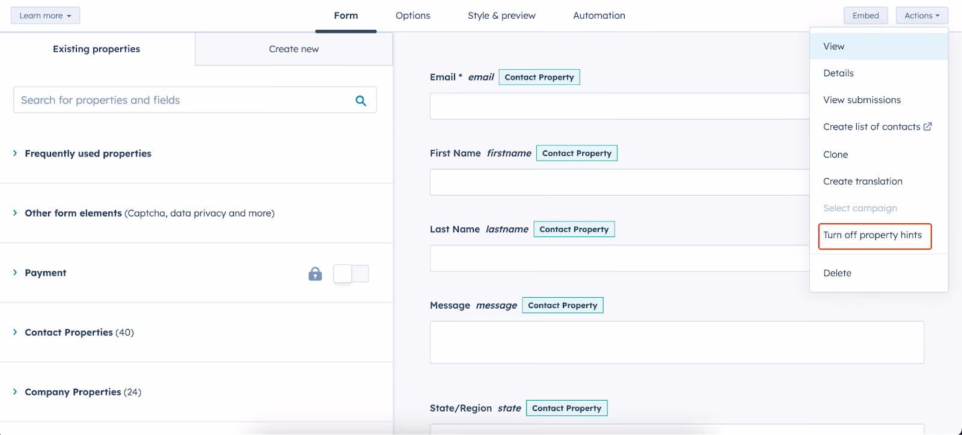
Task: Click Turn off property hints
Action: click(x=874, y=235)
